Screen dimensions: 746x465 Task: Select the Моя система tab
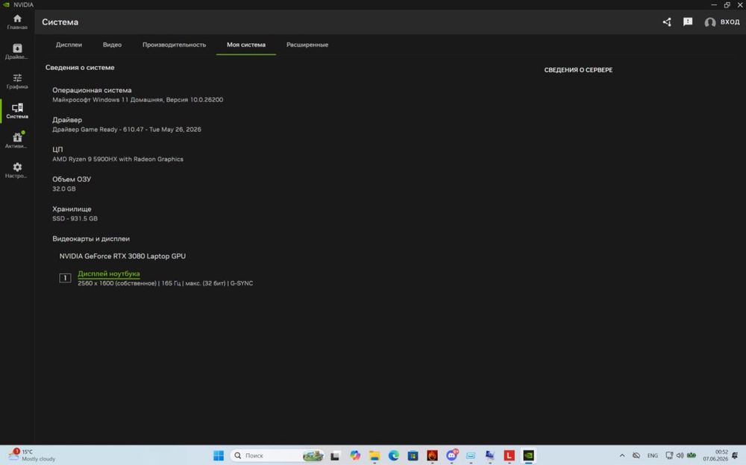coord(246,45)
